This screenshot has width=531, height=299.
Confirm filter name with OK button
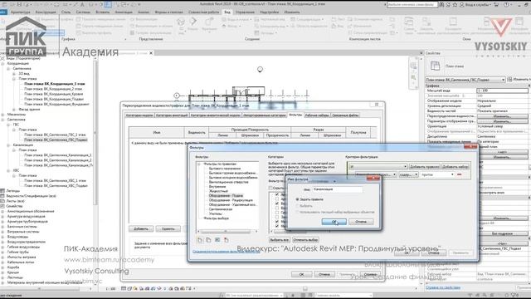click(x=334, y=222)
